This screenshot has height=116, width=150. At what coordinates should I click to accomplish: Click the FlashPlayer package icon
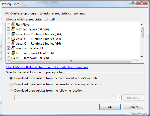13,24
